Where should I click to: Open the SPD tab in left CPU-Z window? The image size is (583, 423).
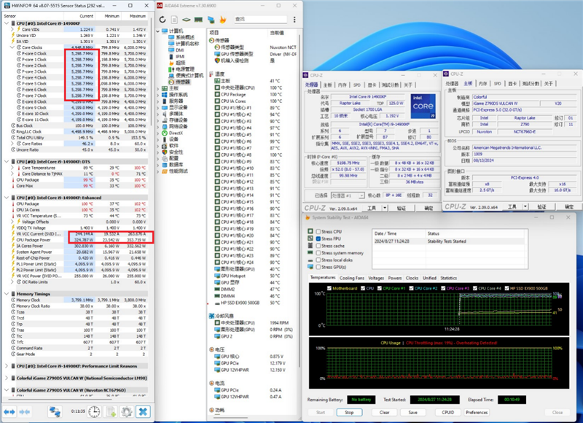[x=357, y=85]
